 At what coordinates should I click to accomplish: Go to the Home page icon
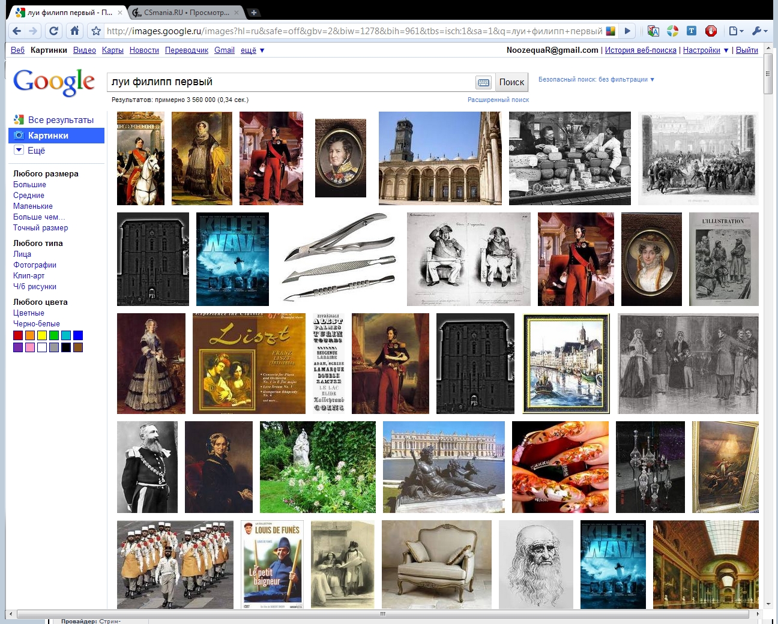point(74,31)
